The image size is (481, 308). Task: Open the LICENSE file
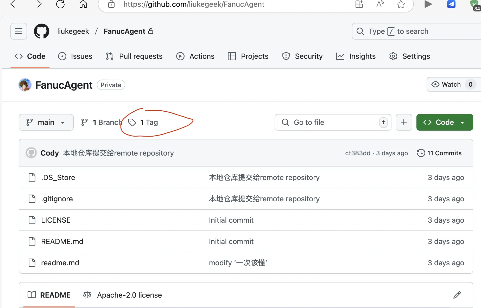(x=56, y=220)
